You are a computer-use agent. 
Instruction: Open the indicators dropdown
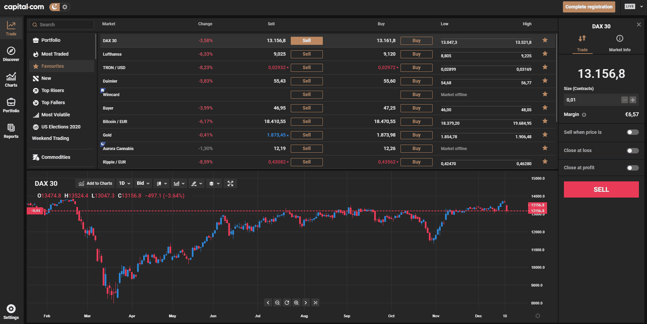(179, 183)
